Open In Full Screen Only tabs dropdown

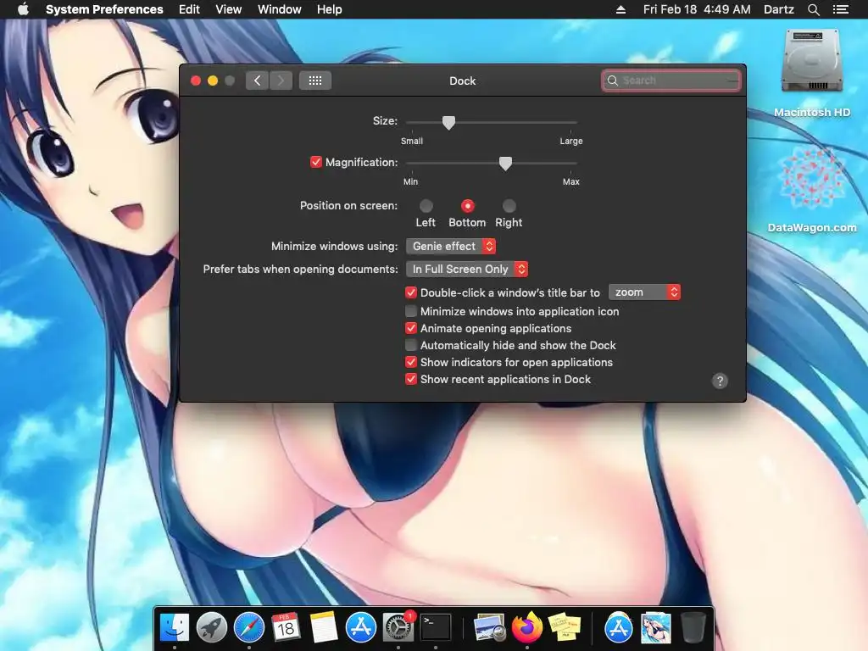467,269
